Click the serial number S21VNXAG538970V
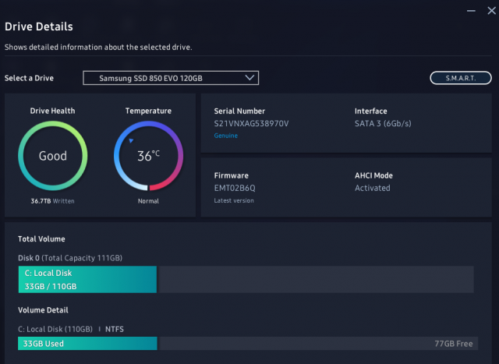499x364 pixels. 251,124
